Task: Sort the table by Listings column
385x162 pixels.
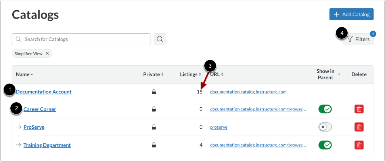Action: point(191,74)
